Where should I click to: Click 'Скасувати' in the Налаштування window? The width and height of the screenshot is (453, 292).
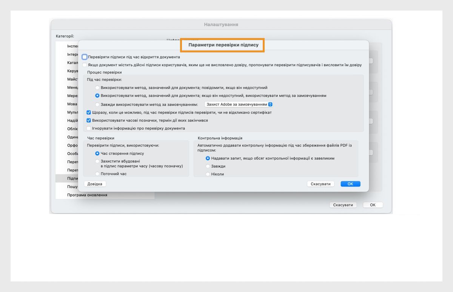343,205
